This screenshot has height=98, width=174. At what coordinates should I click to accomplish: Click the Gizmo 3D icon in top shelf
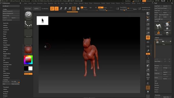(74, 8)
